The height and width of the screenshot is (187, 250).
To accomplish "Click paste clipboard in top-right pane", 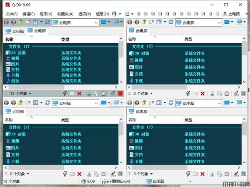I will (x=227, y=93).
